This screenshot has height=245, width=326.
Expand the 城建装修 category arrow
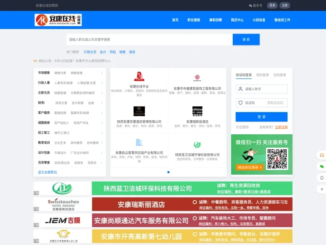(x=102, y=123)
